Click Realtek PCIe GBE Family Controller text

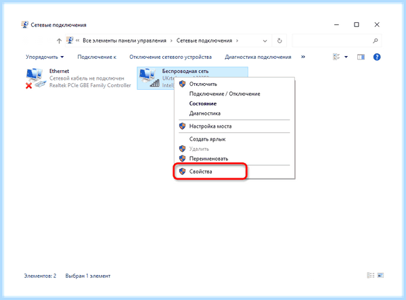pyautogui.click(x=90, y=85)
